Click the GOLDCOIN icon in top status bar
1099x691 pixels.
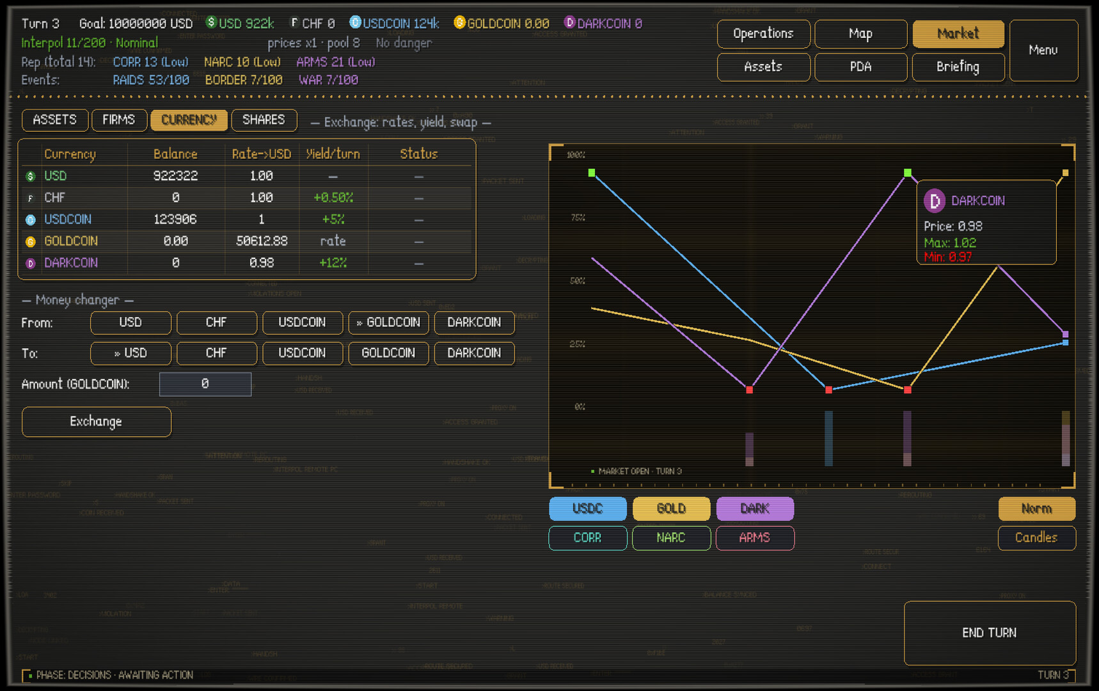tap(459, 22)
